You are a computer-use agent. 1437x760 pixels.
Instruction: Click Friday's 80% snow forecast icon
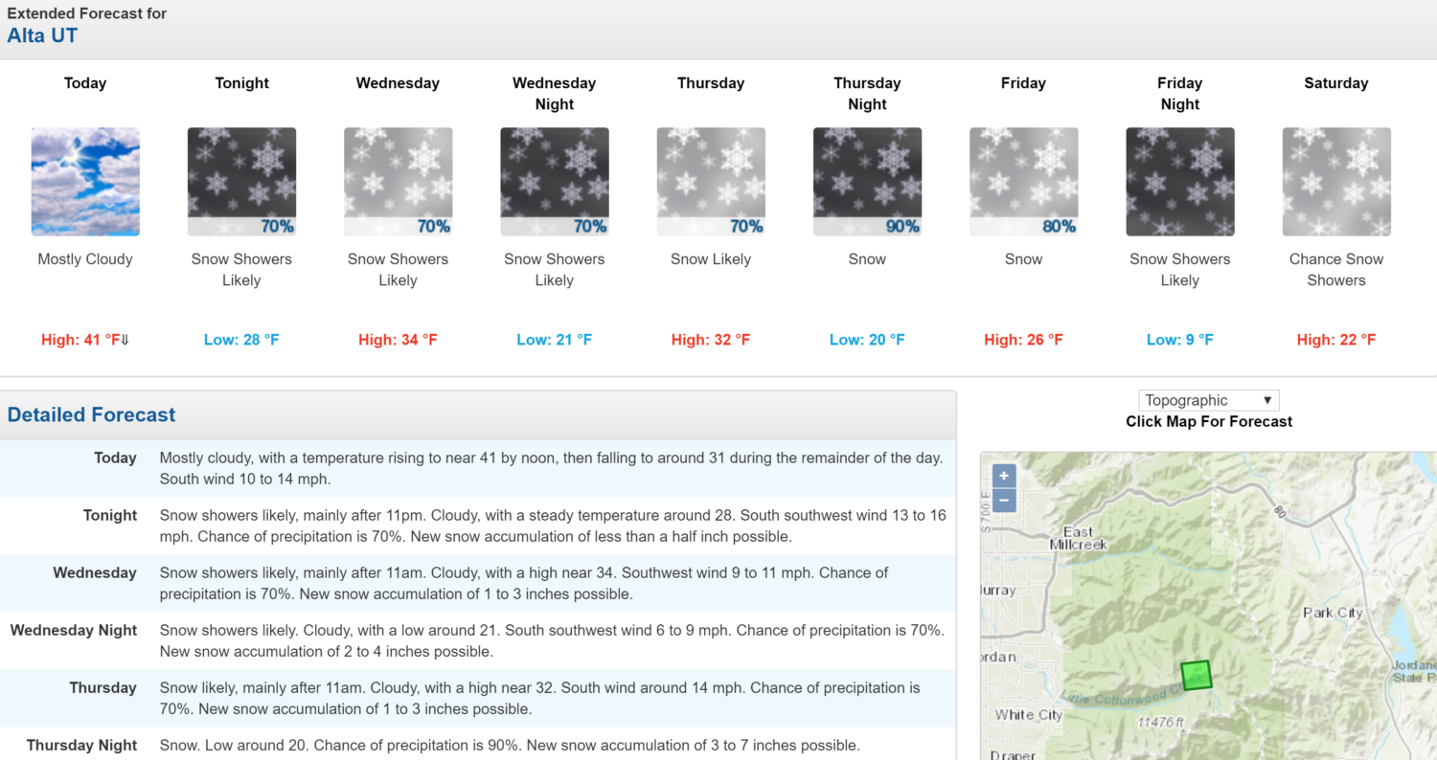click(x=1023, y=182)
